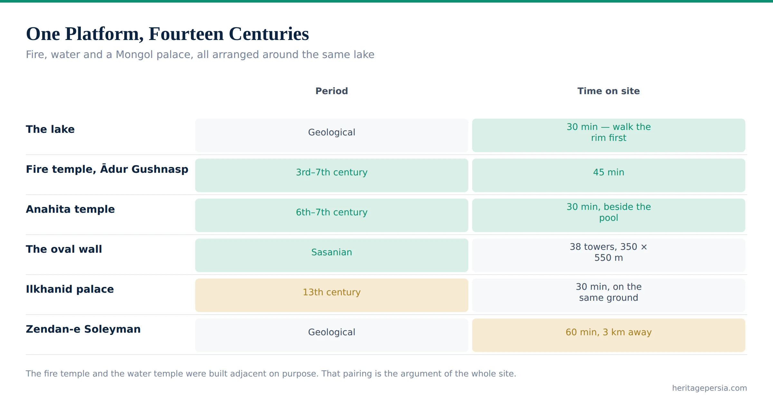Click the 38 towers dimensions cell

pyautogui.click(x=608, y=255)
